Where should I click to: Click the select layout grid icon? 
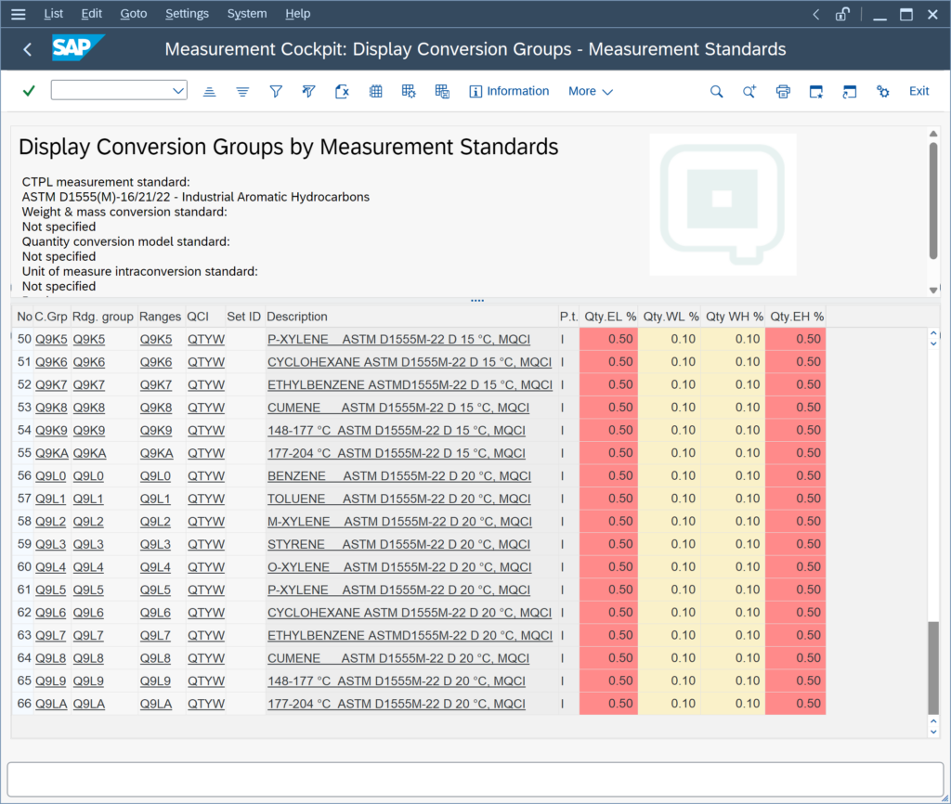click(409, 92)
